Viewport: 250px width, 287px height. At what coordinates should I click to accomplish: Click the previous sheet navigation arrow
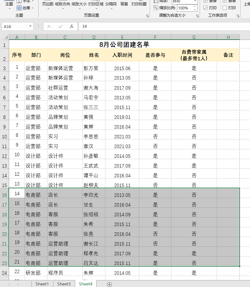[9, 284]
